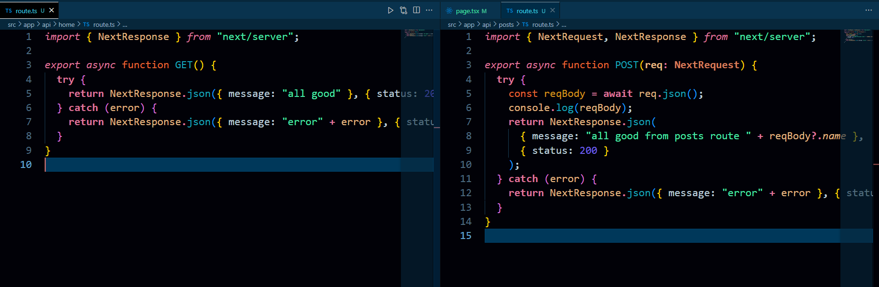Image resolution: width=879 pixels, height=287 pixels.
Task: Click the React icon on page.tsx tab
Action: pyautogui.click(x=449, y=11)
